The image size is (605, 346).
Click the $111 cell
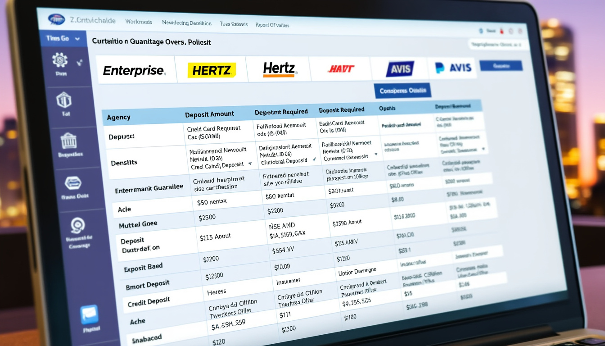(286, 316)
